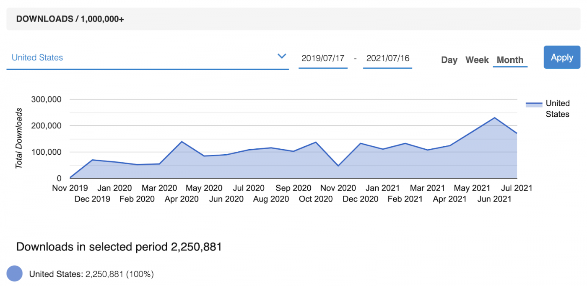Click the country dropdown chevron arrow

[282, 56]
